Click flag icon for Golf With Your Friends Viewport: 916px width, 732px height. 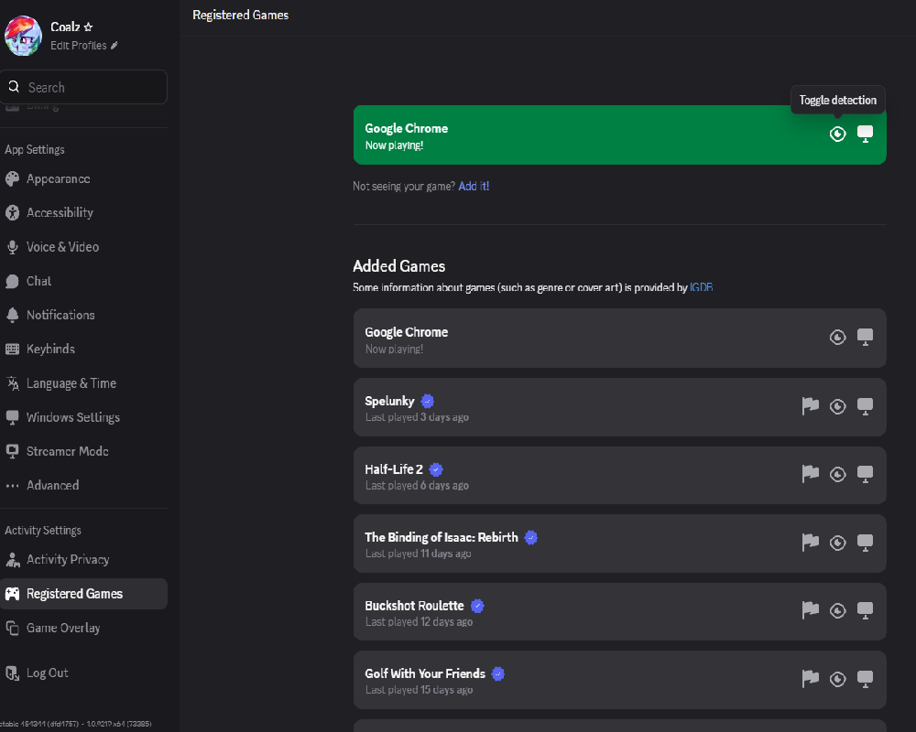[x=810, y=678]
